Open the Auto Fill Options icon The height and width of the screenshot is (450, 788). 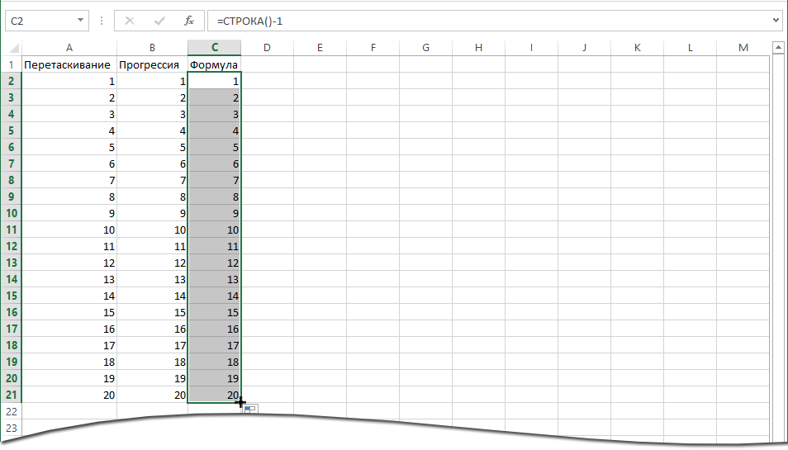click(250, 410)
